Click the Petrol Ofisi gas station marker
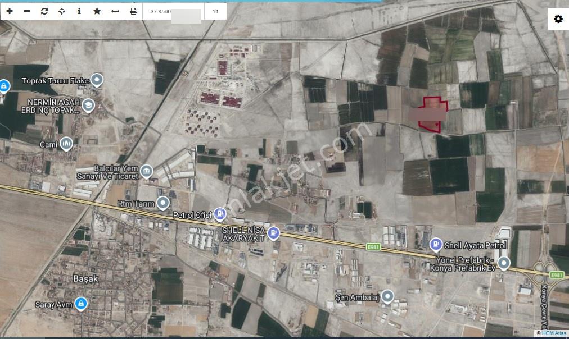This screenshot has width=569, height=339. [219, 214]
